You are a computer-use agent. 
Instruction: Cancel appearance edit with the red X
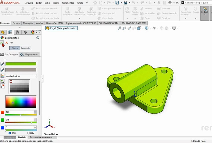pos(7,43)
